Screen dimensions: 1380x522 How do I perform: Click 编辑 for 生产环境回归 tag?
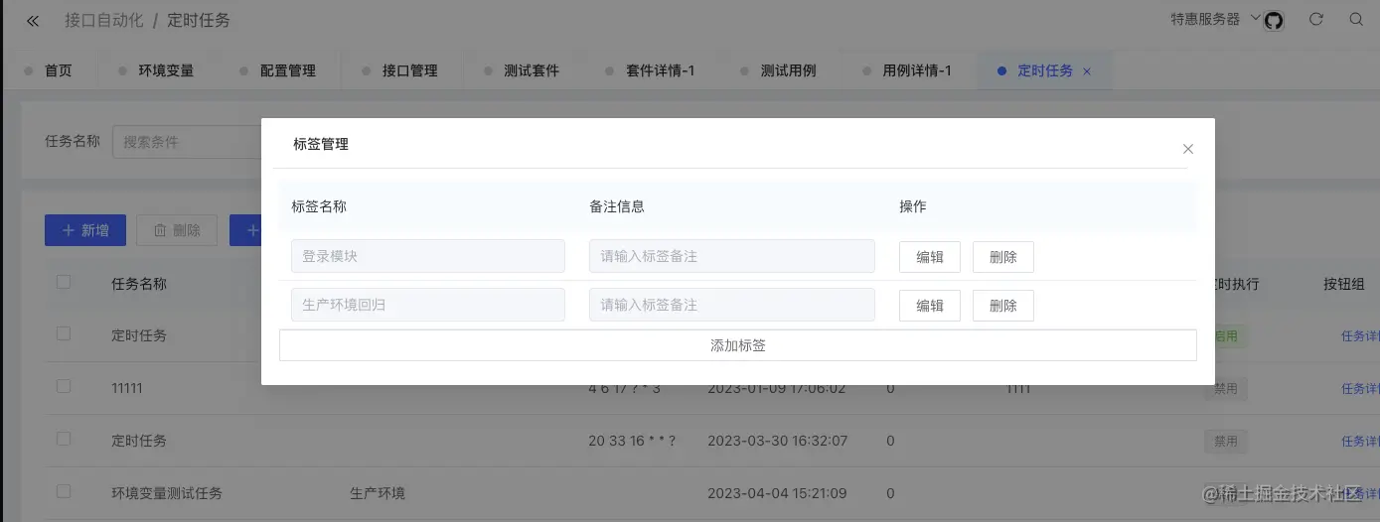pyautogui.click(x=930, y=306)
